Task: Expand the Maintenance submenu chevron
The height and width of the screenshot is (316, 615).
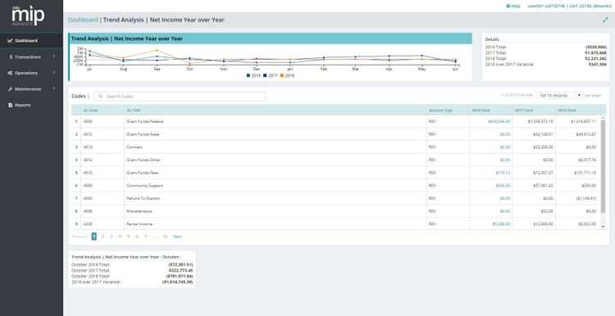Action: pyautogui.click(x=54, y=88)
